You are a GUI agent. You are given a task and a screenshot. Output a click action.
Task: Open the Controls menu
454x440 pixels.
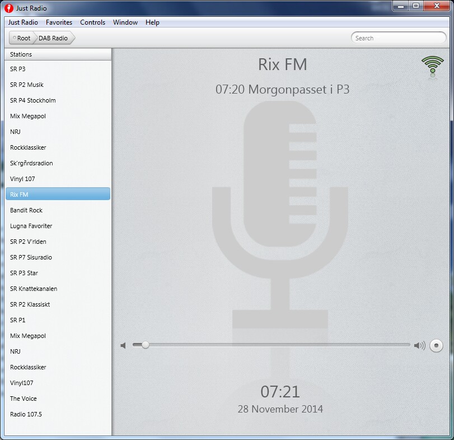click(92, 22)
